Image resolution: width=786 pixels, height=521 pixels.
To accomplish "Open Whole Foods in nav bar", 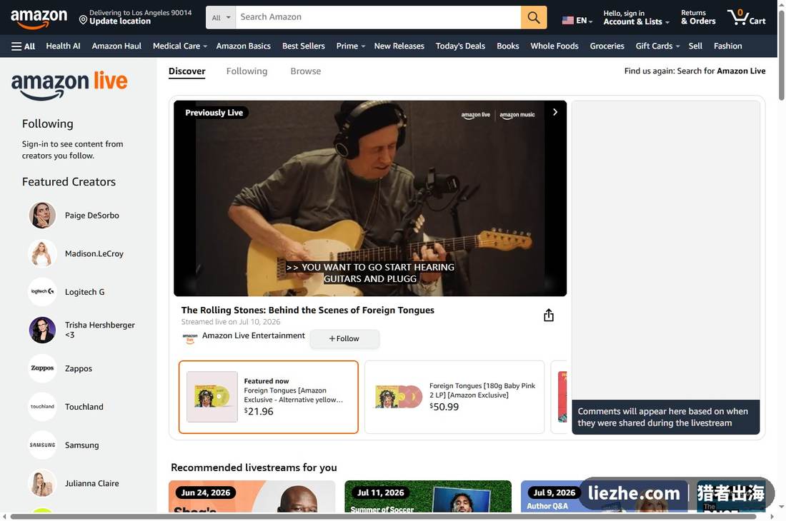I will [554, 46].
